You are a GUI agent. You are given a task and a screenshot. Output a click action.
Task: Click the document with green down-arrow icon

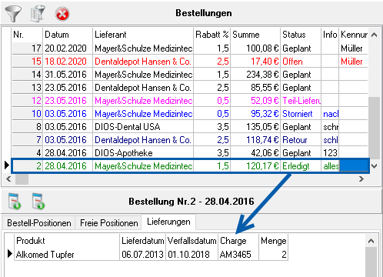[x=14, y=202]
